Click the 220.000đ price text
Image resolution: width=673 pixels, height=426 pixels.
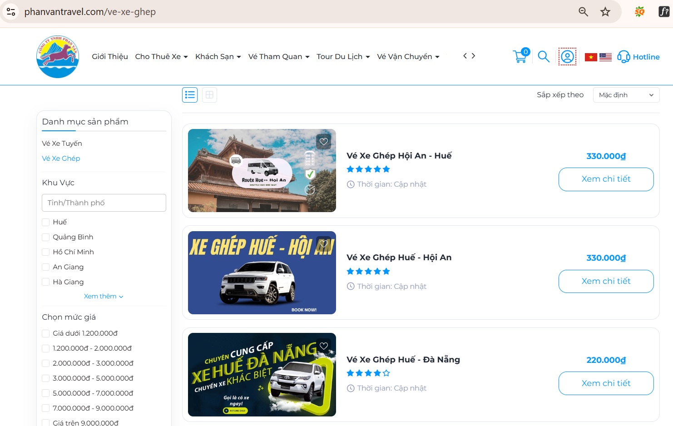tap(606, 360)
